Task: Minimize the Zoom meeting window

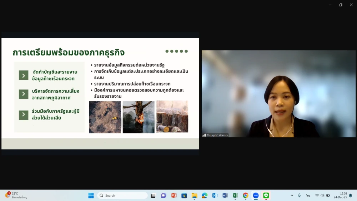Action: pos(330,5)
